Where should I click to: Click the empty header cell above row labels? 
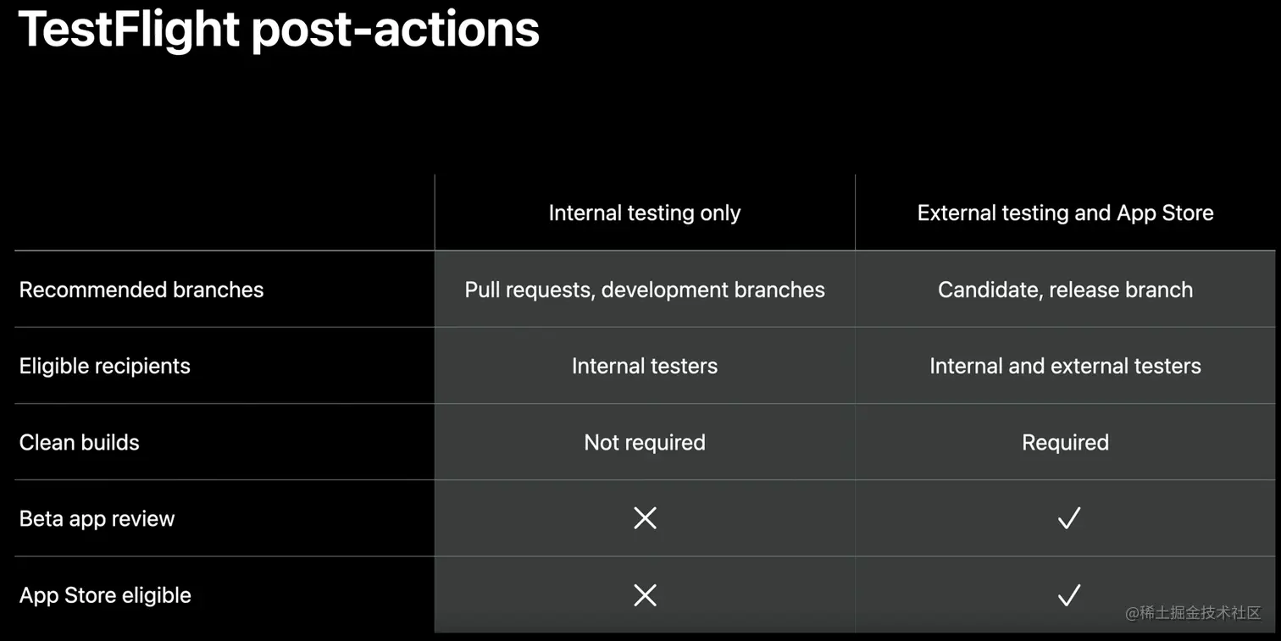tap(225, 213)
